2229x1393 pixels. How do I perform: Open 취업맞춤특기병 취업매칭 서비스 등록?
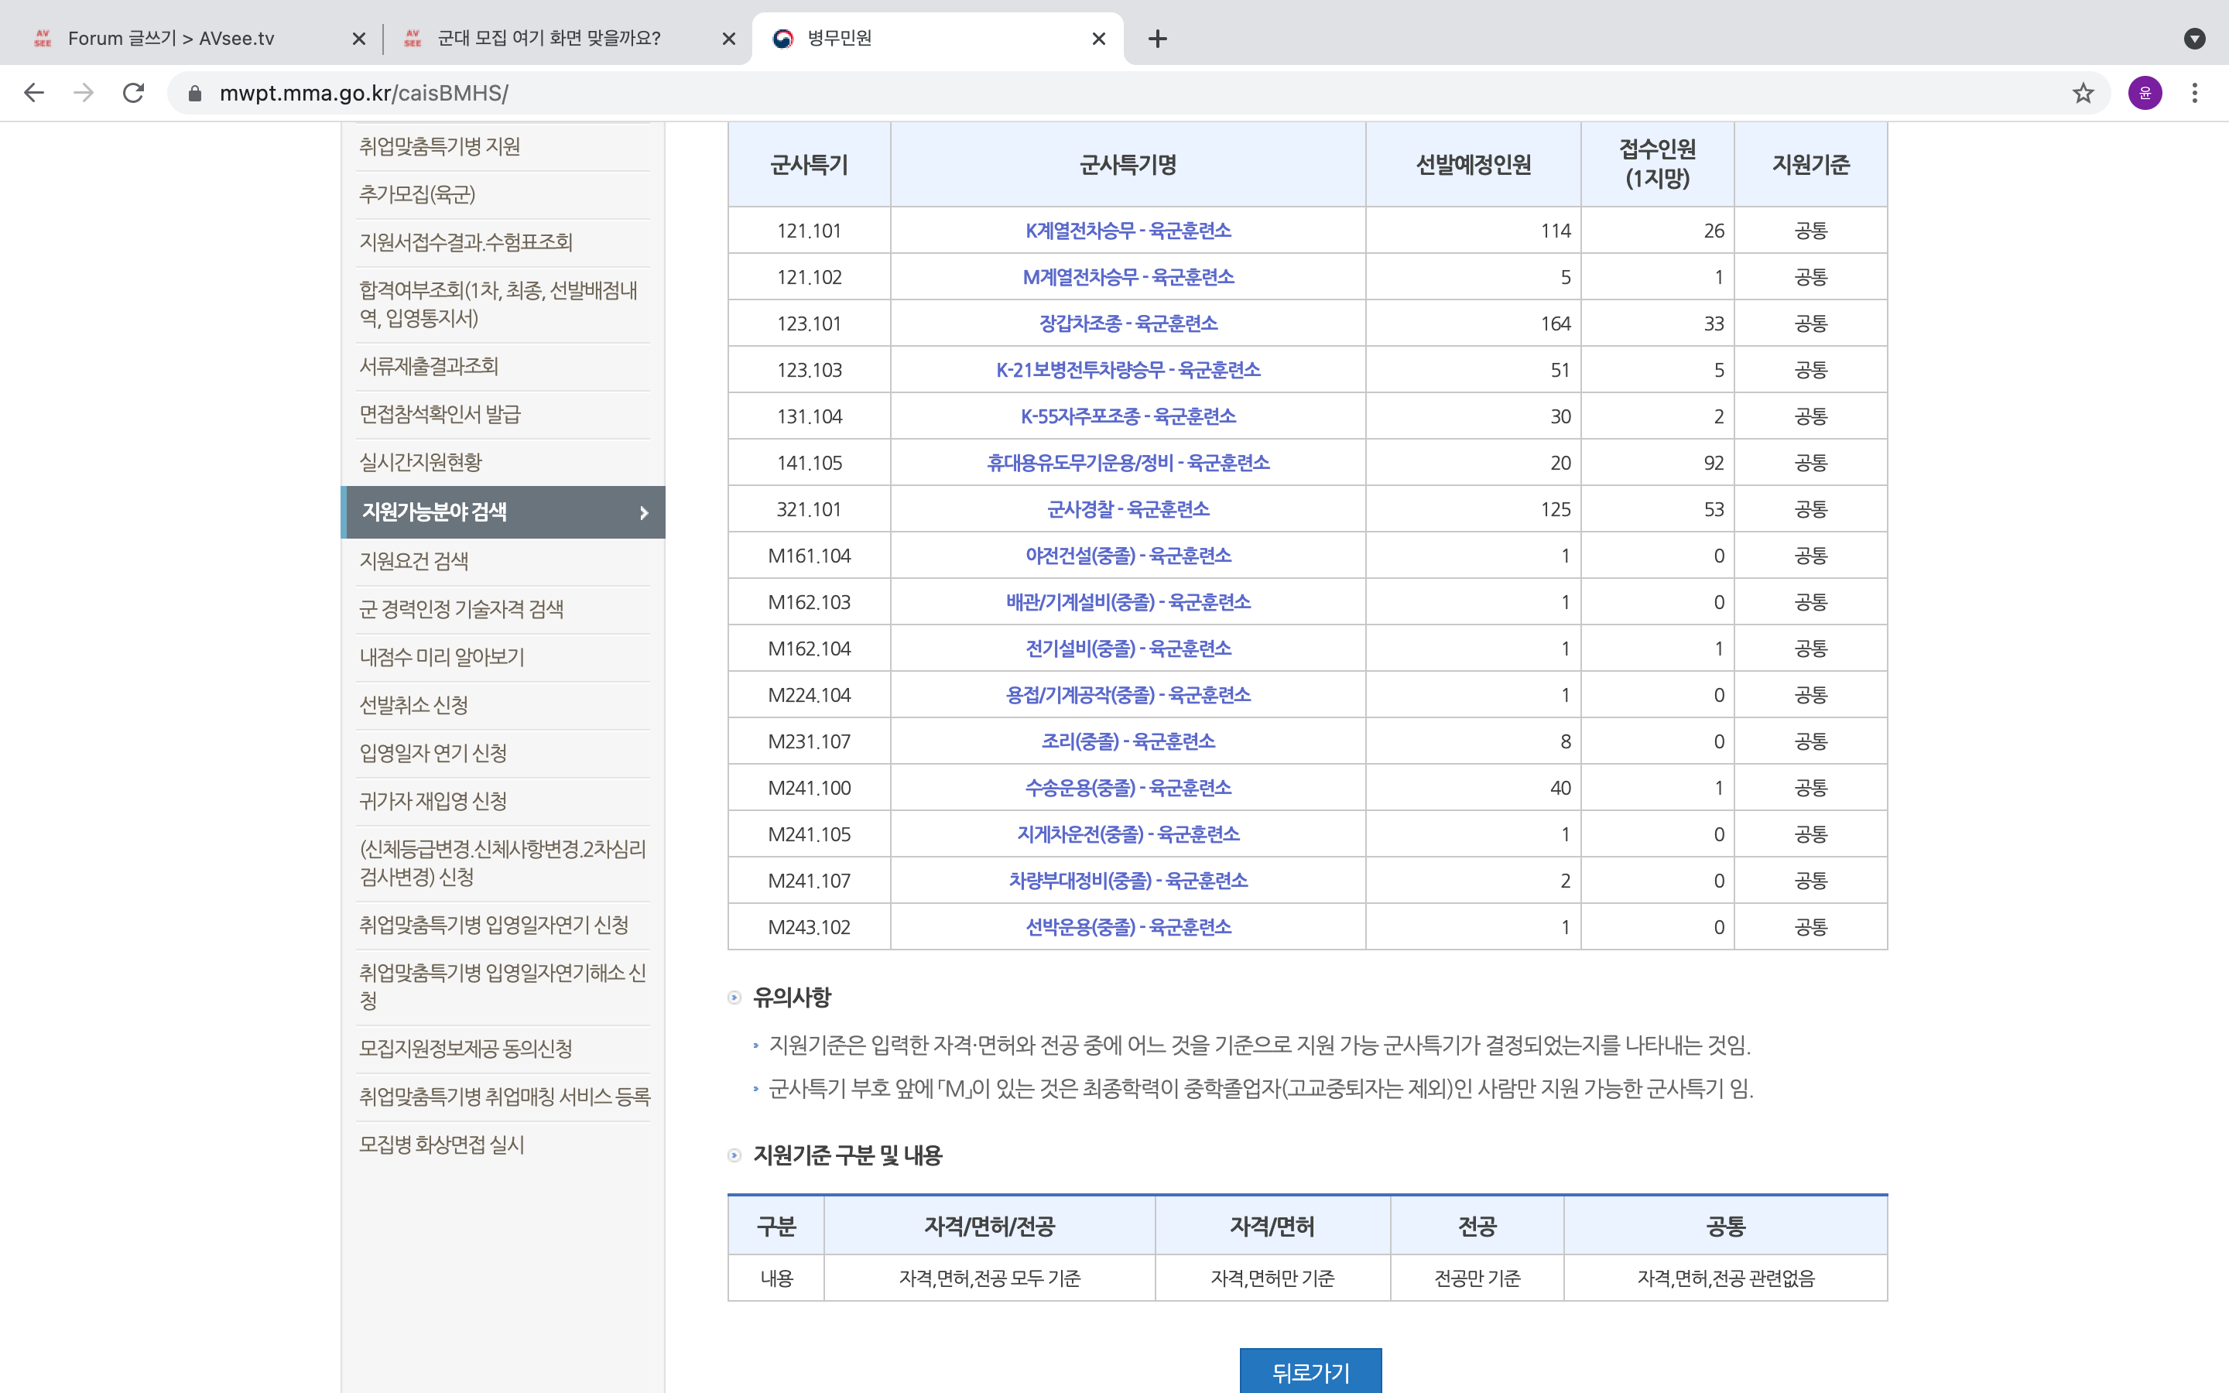(505, 1097)
